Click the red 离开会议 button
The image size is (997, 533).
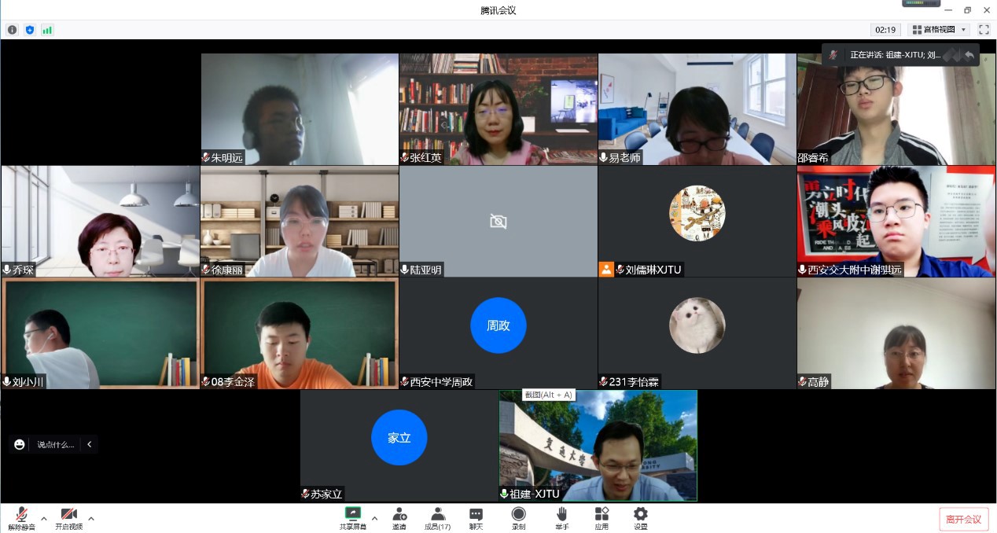(x=963, y=519)
